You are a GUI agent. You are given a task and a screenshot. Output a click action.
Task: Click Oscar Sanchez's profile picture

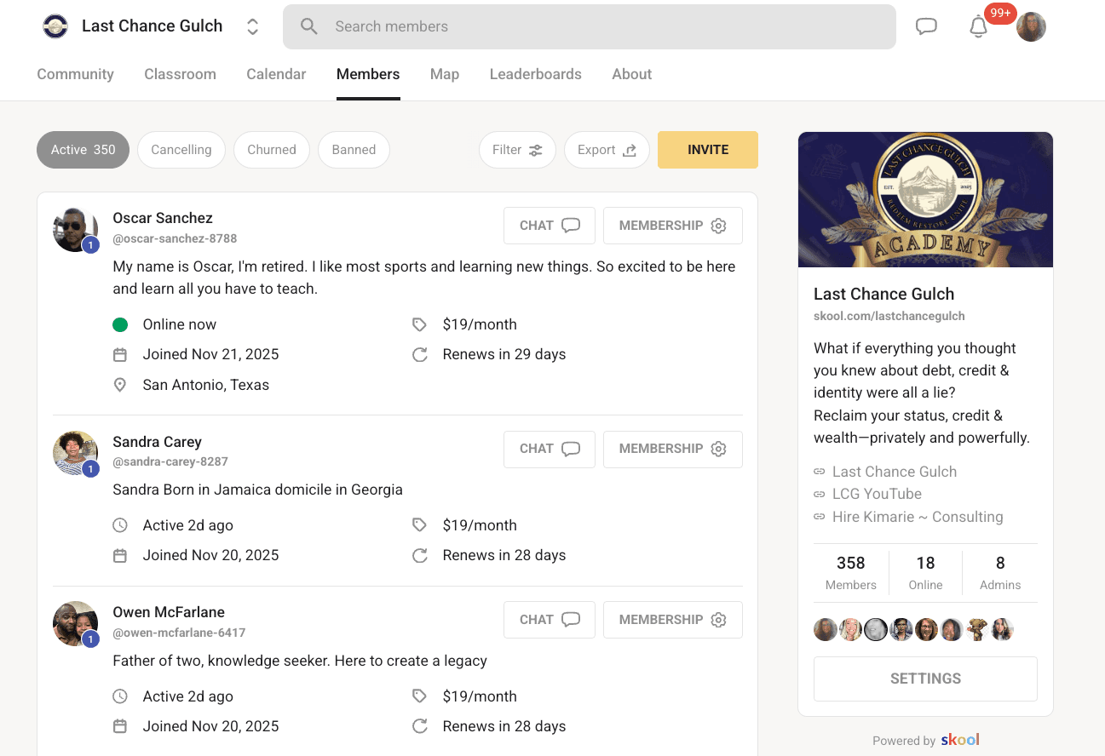[75, 229]
